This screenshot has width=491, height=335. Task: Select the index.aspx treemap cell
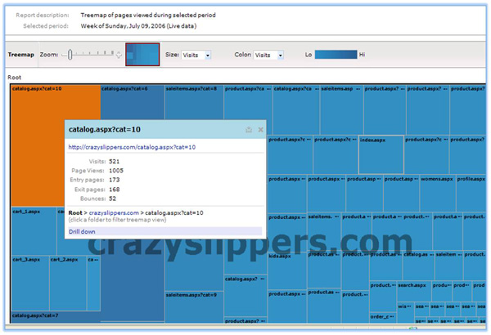(381, 154)
